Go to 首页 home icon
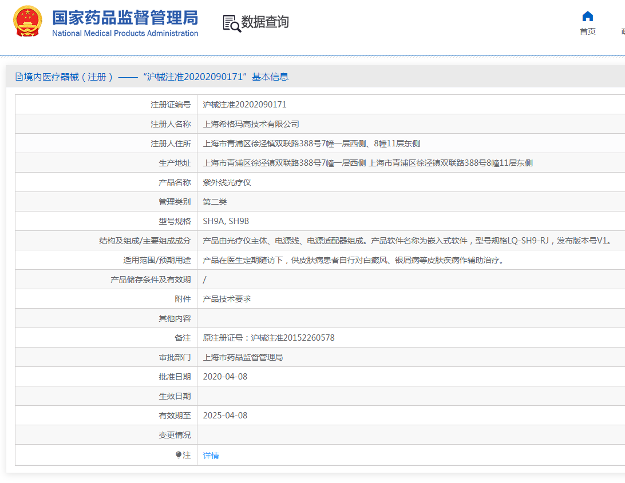Viewport: 625px width, 483px height. [588, 17]
